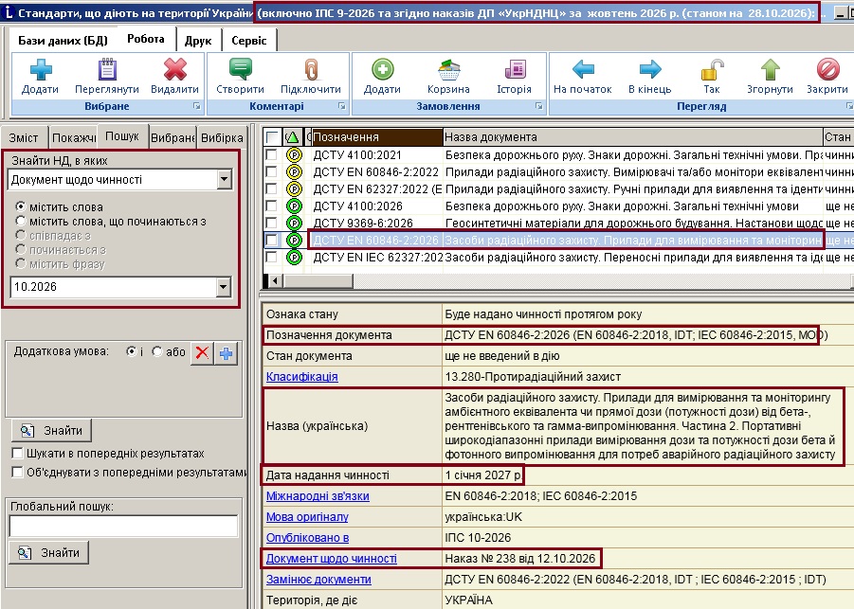Sort results by the Позначення column header

[x=377, y=137]
